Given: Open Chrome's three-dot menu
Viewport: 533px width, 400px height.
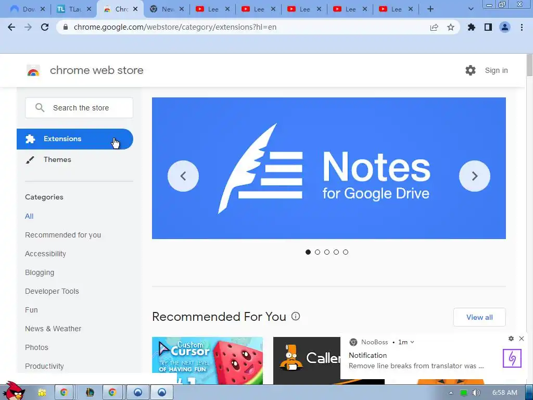Looking at the screenshot, I should click(x=522, y=27).
